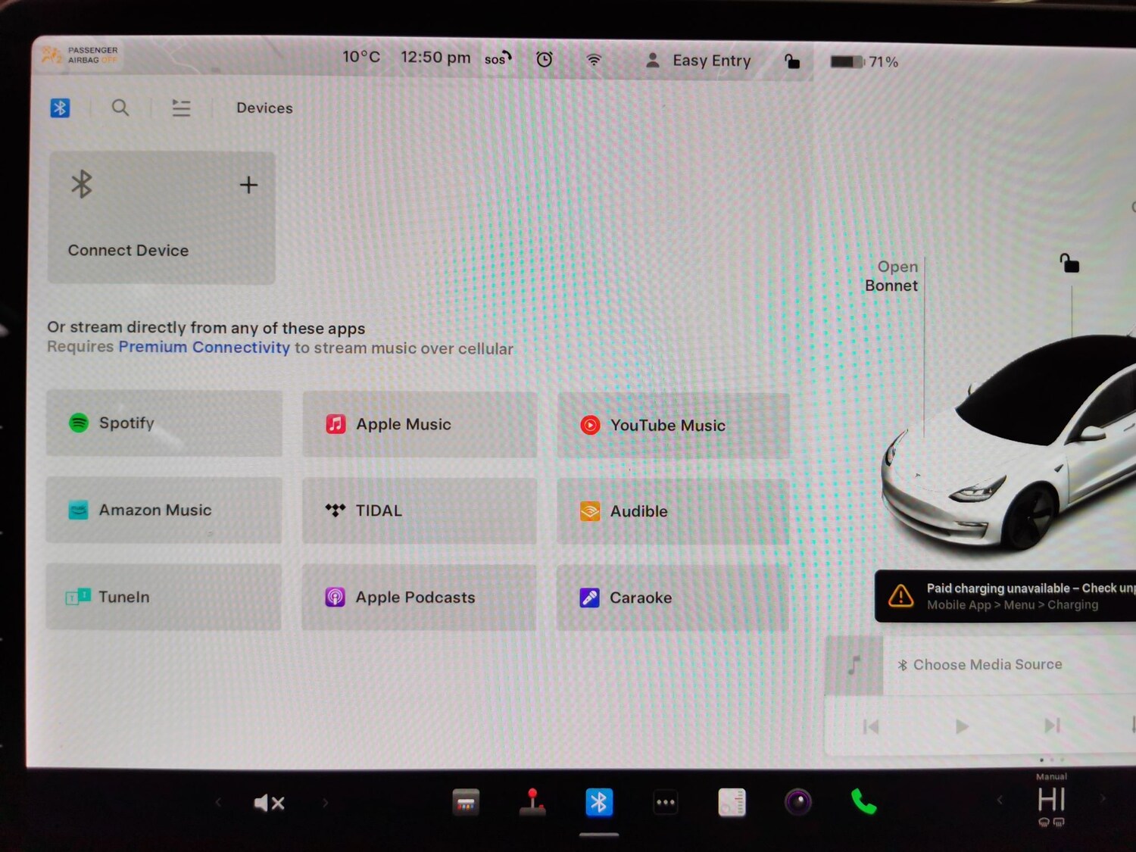Open the YouTube Music tile
Image resolution: width=1136 pixels, height=852 pixels.
pyautogui.click(x=673, y=426)
